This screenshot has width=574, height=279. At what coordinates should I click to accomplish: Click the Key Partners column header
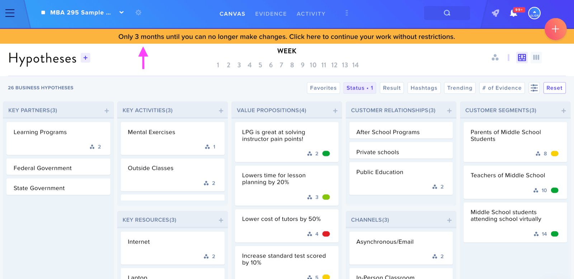tap(58, 110)
